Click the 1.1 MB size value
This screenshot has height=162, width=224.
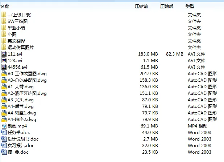point(150,61)
